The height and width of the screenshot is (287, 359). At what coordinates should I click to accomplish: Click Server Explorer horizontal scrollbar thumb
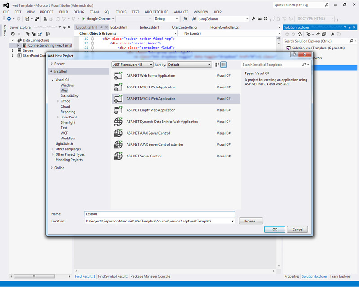[x=34, y=276]
